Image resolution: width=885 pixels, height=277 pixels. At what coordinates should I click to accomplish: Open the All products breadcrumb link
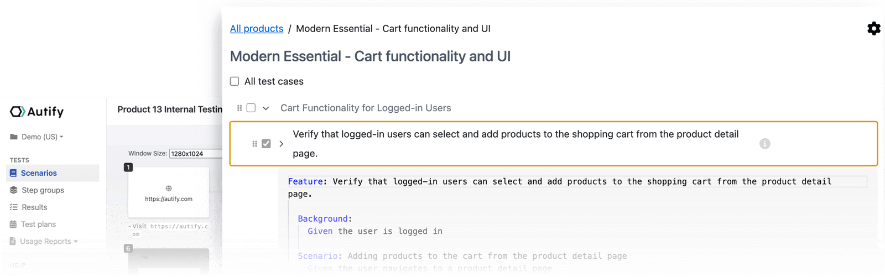click(x=257, y=29)
